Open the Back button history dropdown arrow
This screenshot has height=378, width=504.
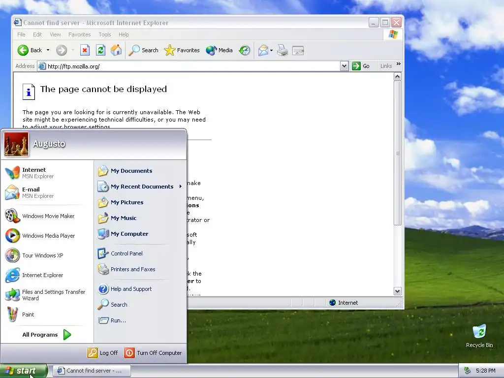(48, 50)
